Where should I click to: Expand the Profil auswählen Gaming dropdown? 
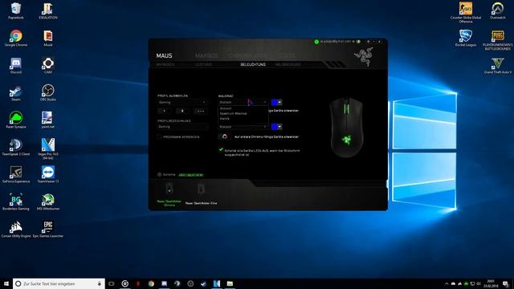182,103
